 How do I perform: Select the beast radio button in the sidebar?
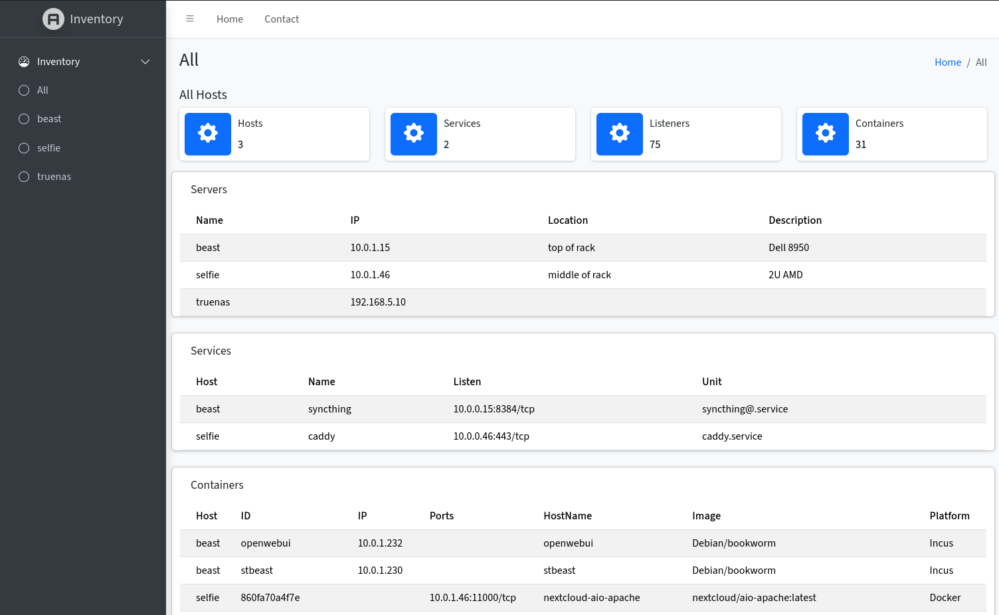24,118
